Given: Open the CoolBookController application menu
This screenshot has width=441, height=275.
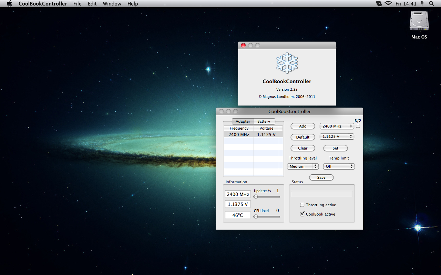Looking at the screenshot, I should pos(43,3).
